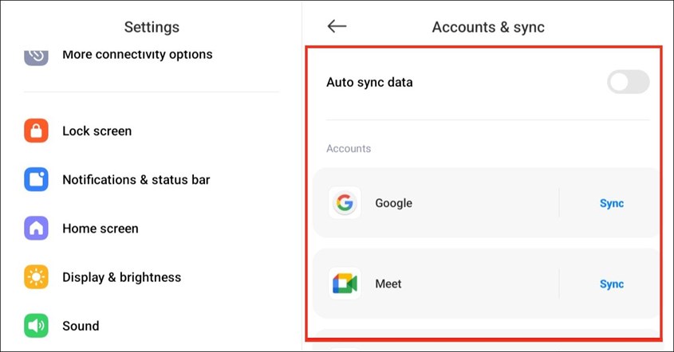Tap the Google account logo icon
The width and height of the screenshot is (674, 352).
coord(345,203)
